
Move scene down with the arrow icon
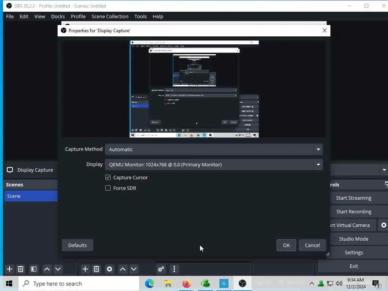[x=58, y=269]
